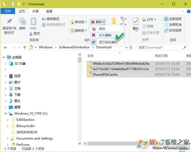Open the 文件 (File) tab
The width and height of the screenshot is (191, 152).
click(8, 11)
